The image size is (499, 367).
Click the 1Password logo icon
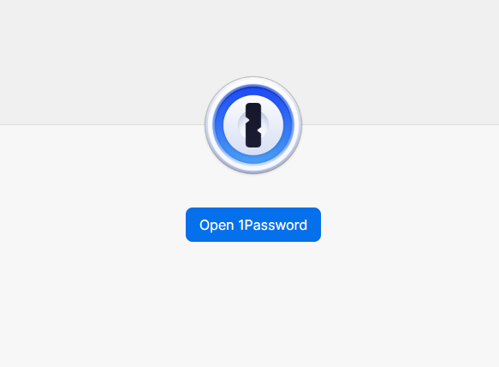[x=253, y=125]
